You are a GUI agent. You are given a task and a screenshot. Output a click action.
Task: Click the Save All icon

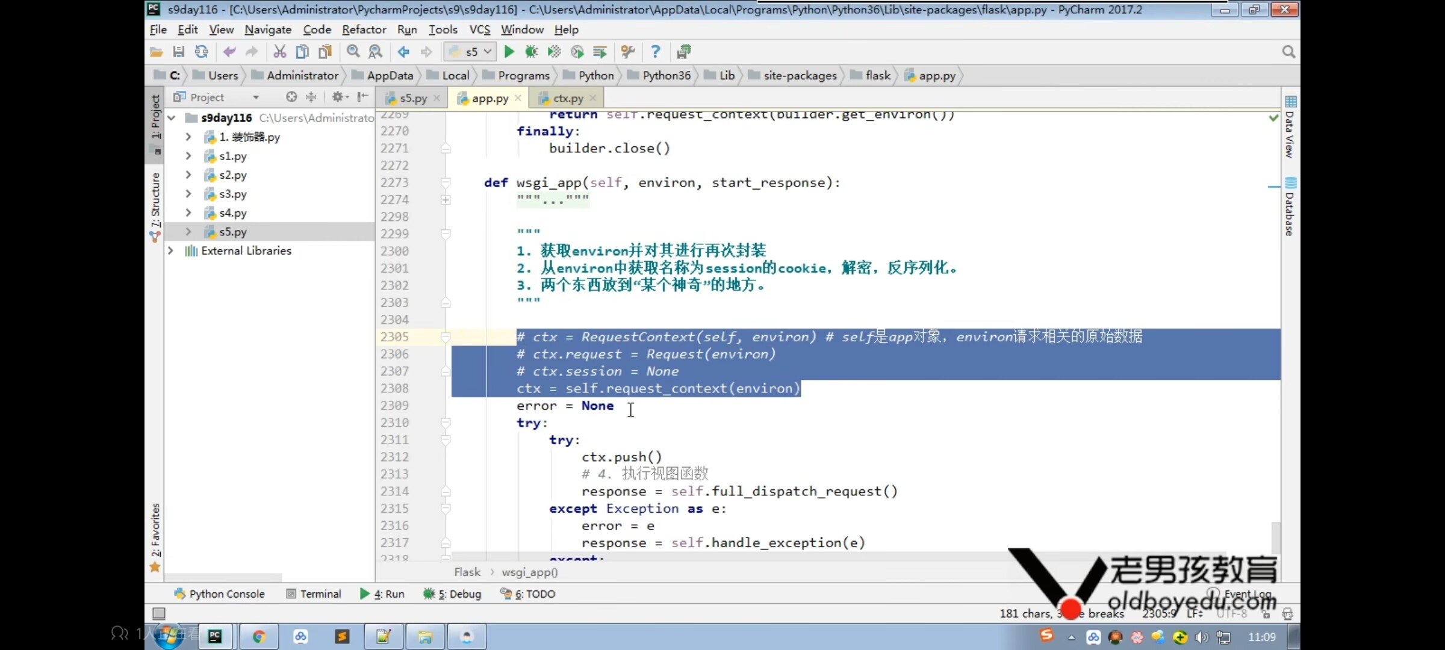click(179, 52)
